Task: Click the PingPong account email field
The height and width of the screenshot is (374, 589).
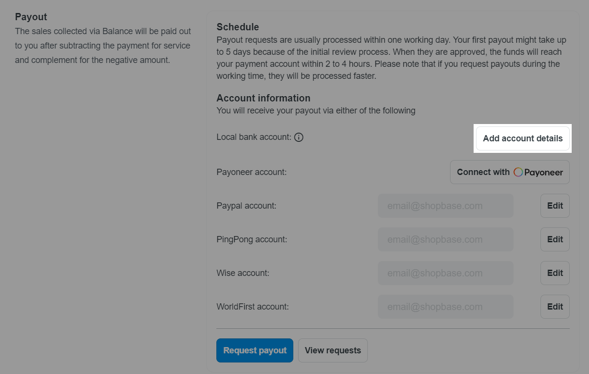Action: (445, 239)
